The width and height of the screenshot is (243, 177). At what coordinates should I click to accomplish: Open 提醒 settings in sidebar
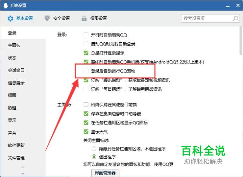pos(23,95)
